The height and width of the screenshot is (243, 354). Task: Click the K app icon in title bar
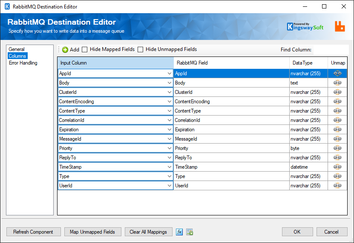(x=7, y=6)
